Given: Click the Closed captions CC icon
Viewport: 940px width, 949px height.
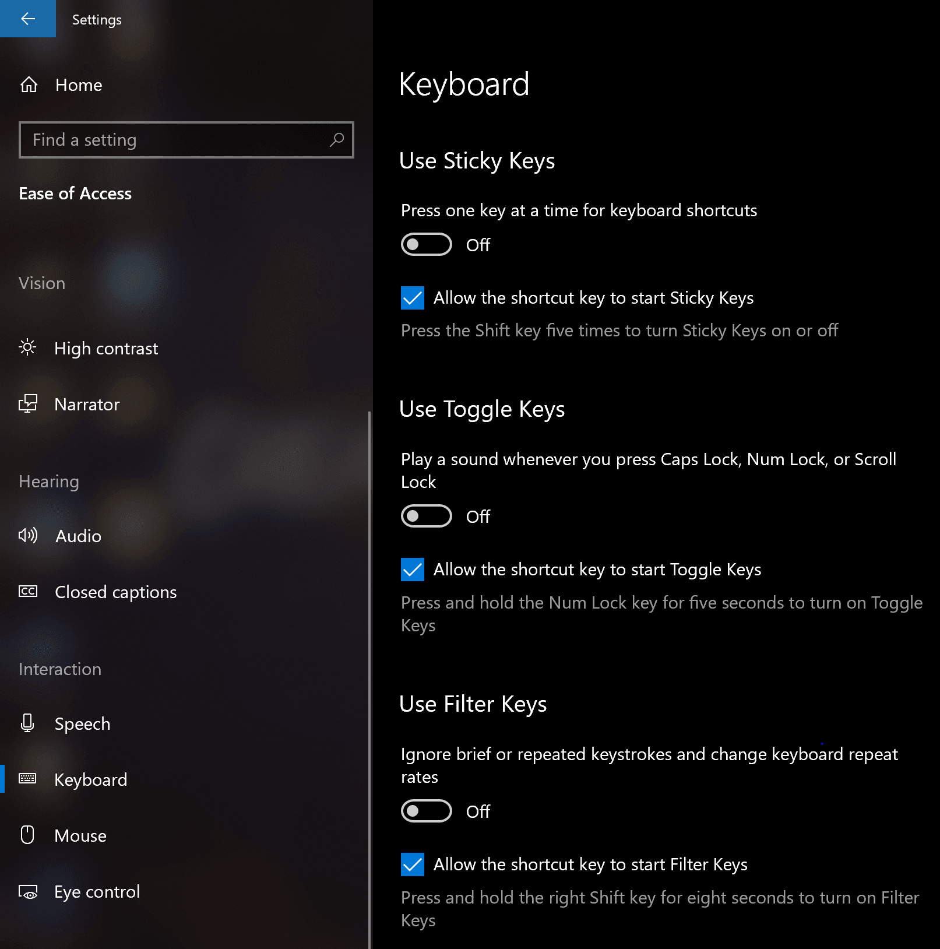Looking at the screenshot, I should click(28, 591).
